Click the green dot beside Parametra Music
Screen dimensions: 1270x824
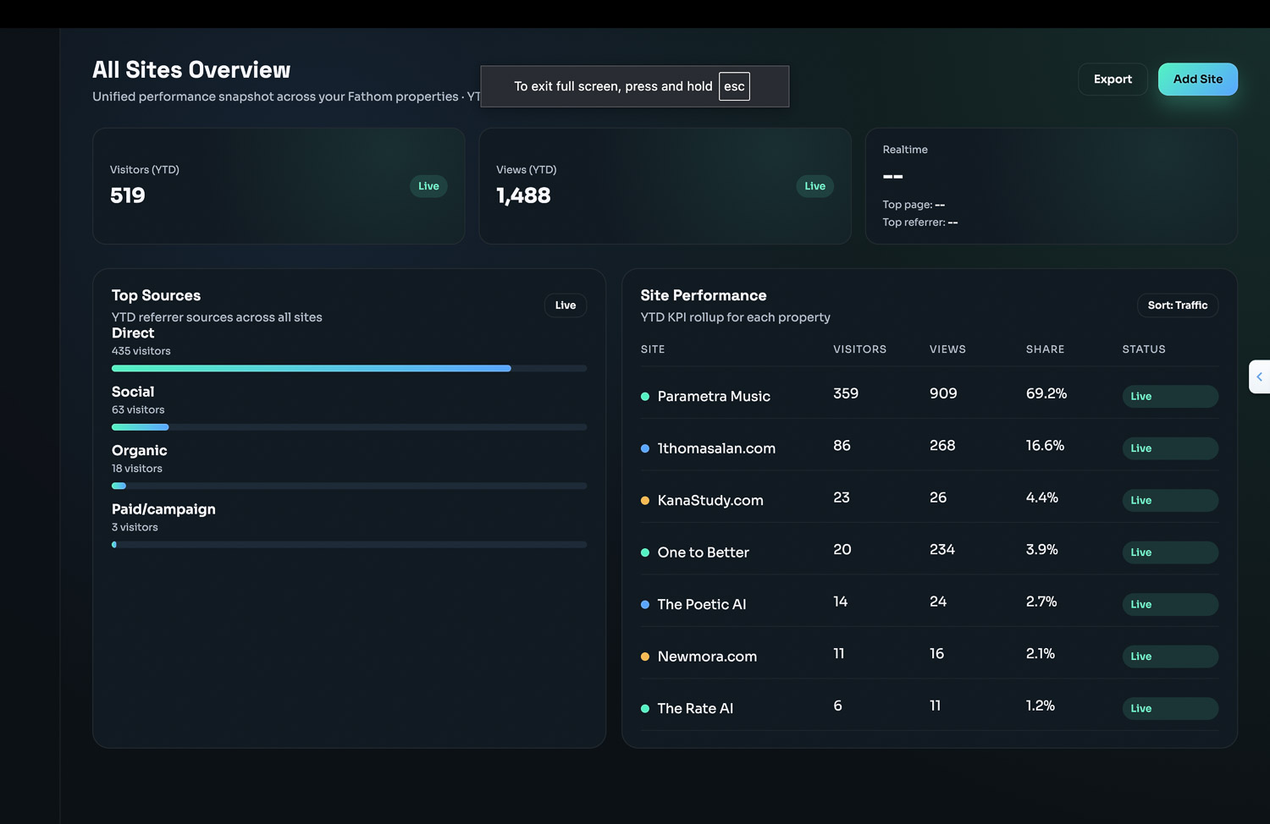(x=645, y=397)
